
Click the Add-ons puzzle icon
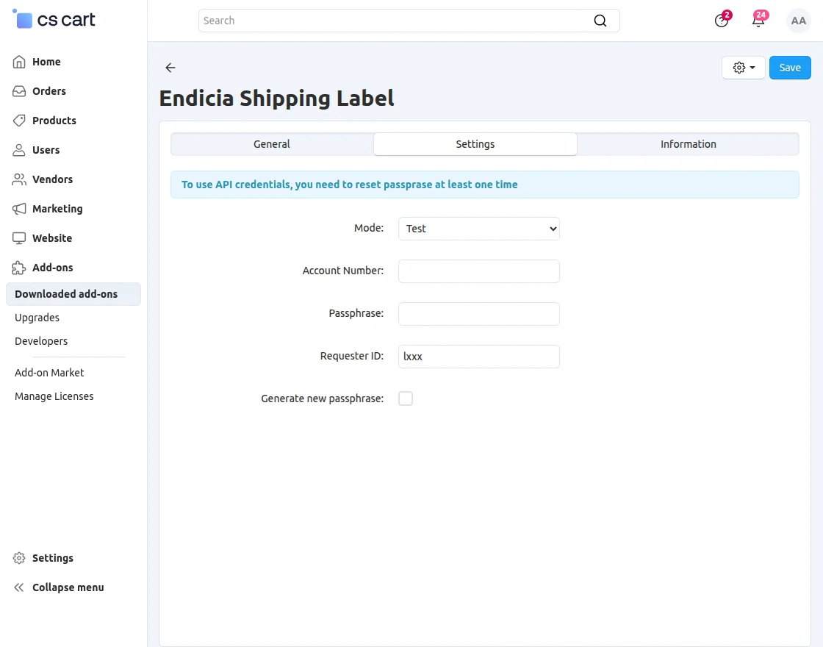(19, 268)
